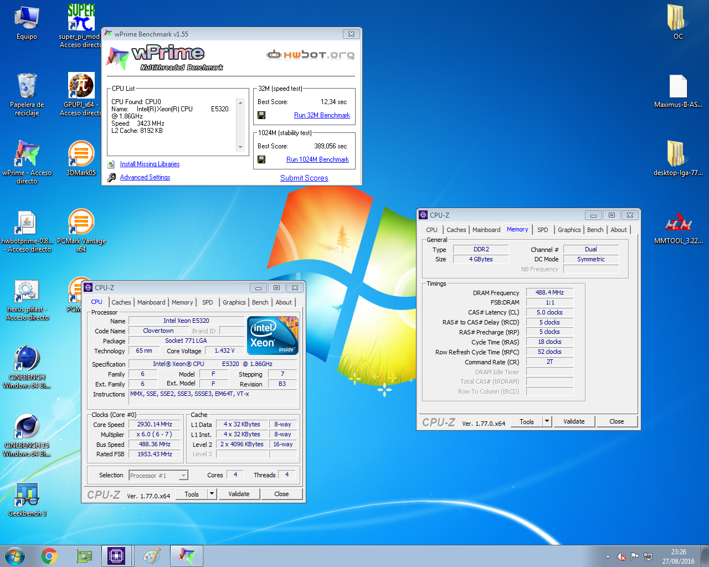Open Memory tab in left CPU-Z window
The width and height of the screenshot is (709, 567).
point(182,302)
